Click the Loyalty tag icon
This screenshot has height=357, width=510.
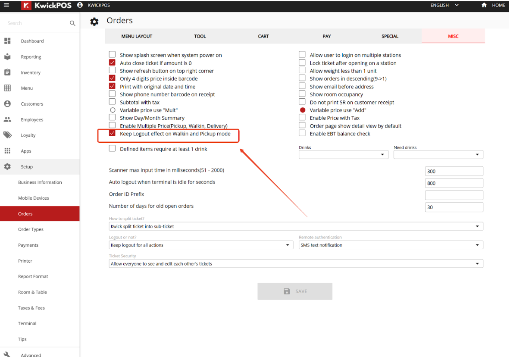point(7,135)
